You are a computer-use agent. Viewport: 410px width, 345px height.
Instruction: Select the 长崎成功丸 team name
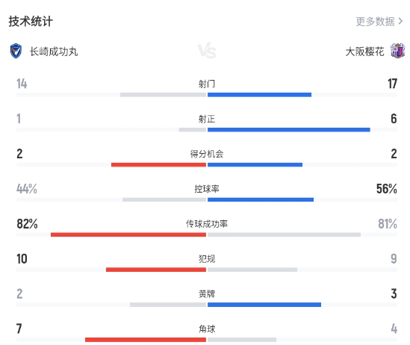tap(54, 52)
